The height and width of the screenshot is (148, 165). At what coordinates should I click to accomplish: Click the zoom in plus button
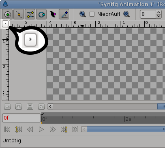(41, 107)
